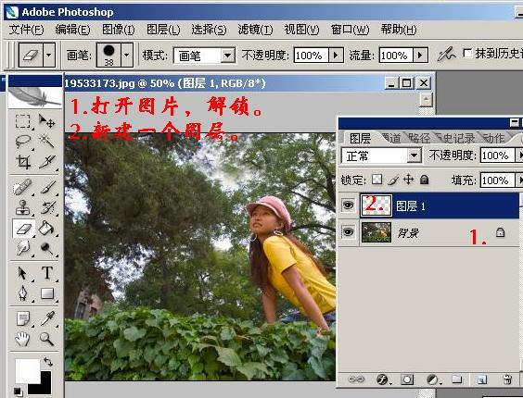Screen dimensions: 523x398
Task: Select the Paint Bucket tool
Action: [46, 229]
